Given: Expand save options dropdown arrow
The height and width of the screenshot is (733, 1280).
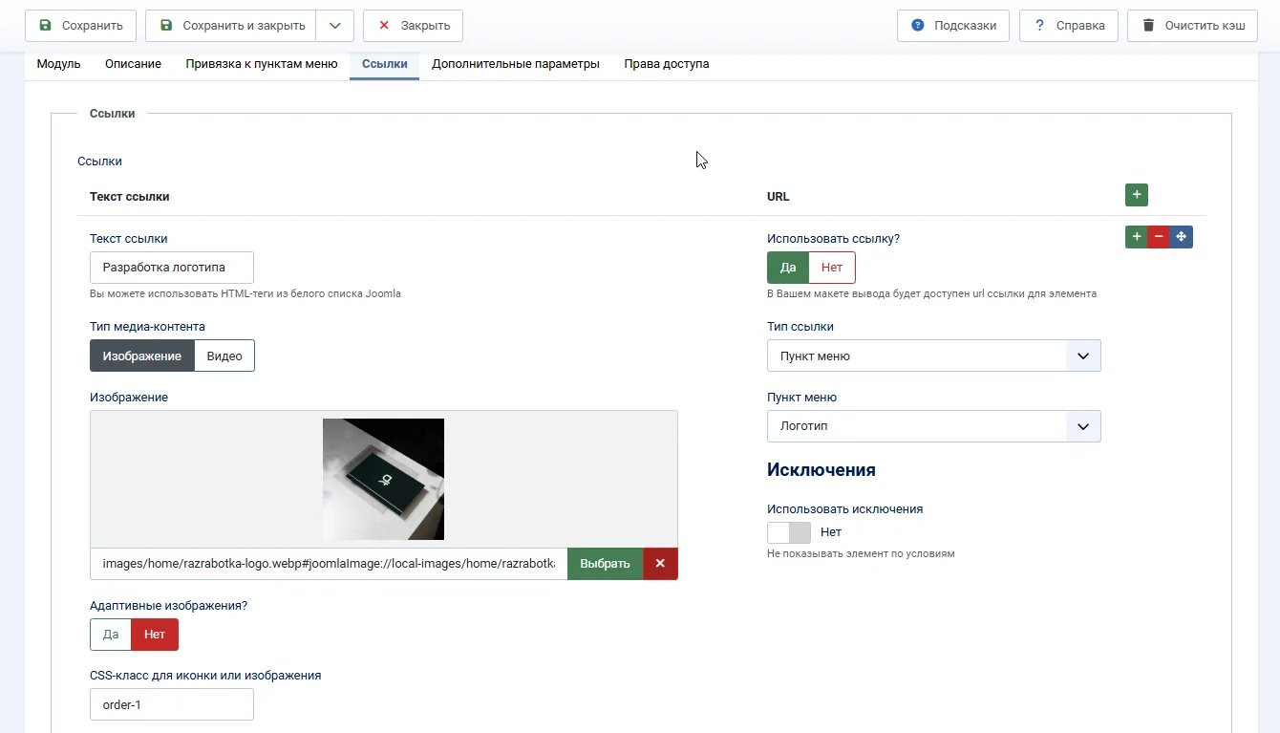Looking at the screenshot, I should coord(334,26).
